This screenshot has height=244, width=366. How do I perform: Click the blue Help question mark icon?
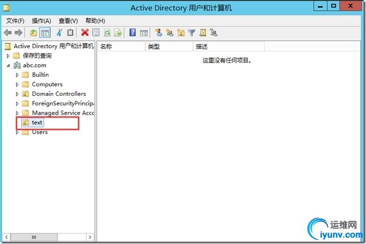132,32
